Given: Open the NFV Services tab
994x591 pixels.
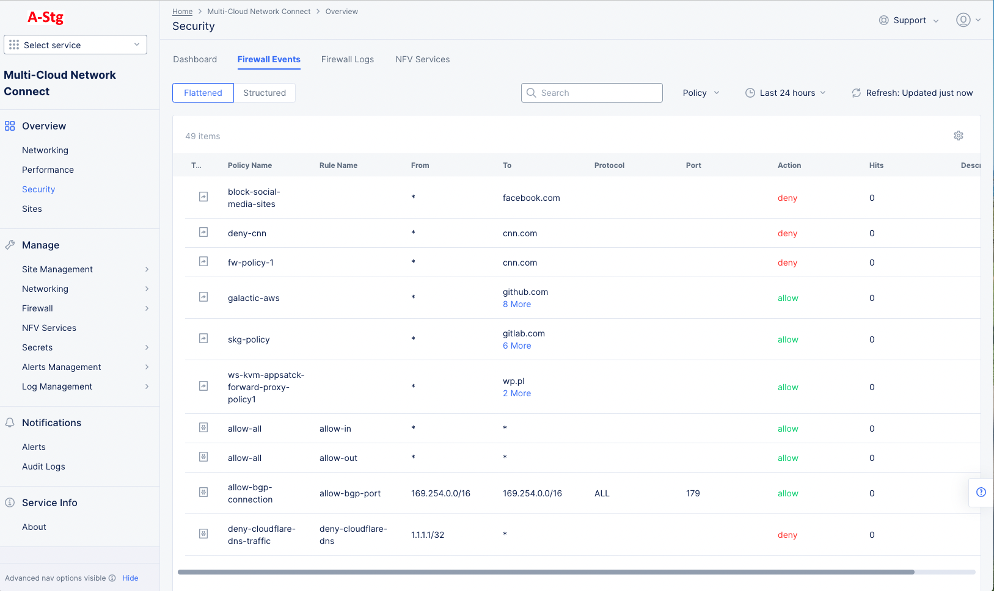Looking at the screenshot, I should [422, 59].
